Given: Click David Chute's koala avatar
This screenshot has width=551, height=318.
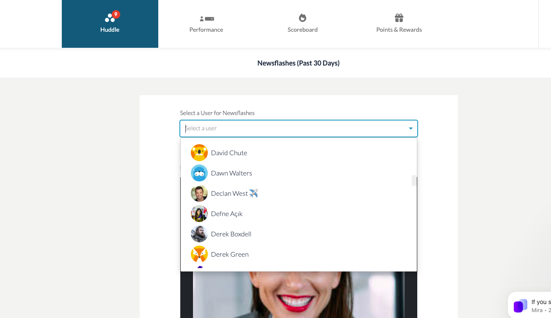Looking at the screenshot, I should 199,153.
